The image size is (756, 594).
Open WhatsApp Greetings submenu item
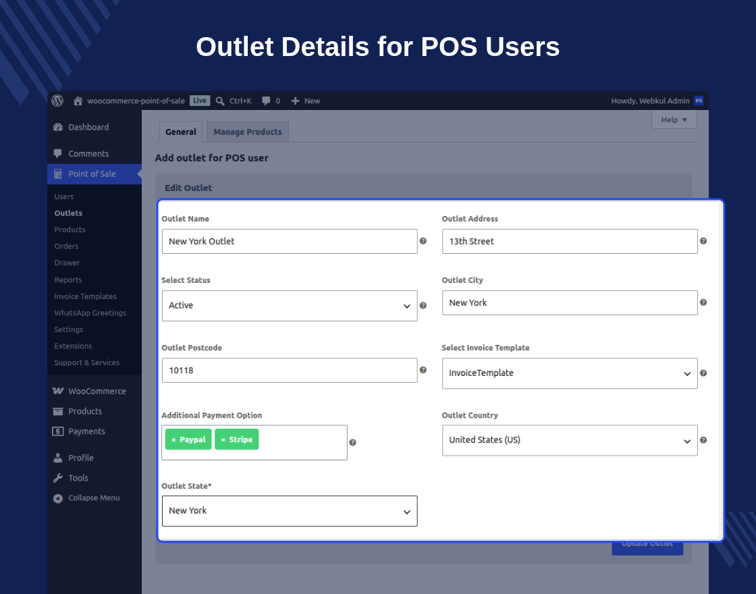pyautogui.click(x=90, y=313)
